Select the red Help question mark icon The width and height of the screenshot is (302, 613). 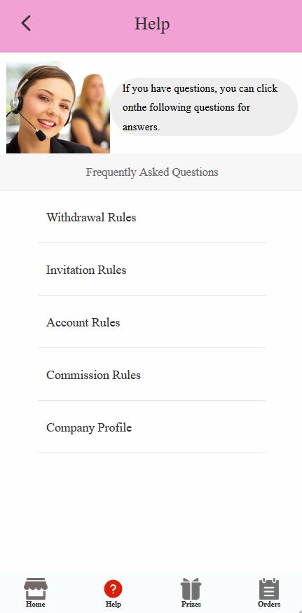113,588
